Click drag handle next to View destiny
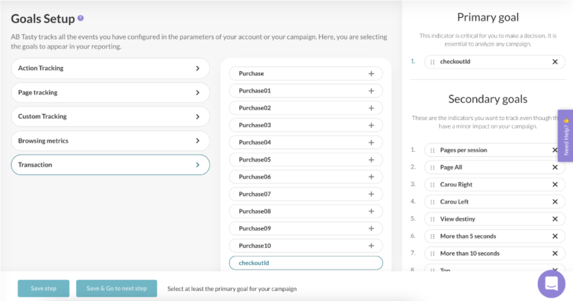The height and width of the screenshot is (301, 573). coord(432,219)
